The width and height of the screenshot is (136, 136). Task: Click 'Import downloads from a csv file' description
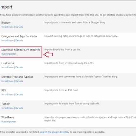click(x=62, y=50)
